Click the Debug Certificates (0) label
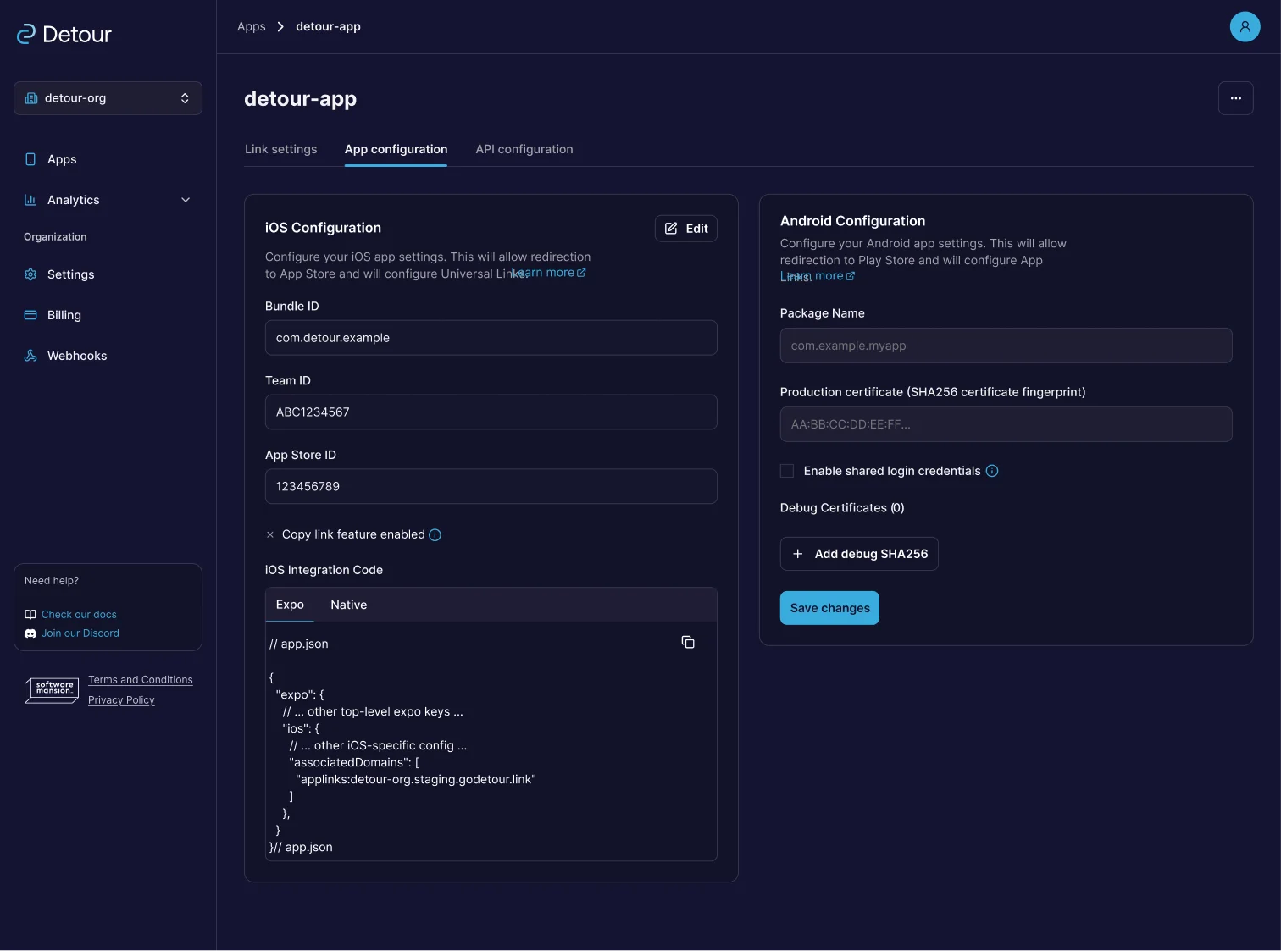Screen dimensions: 1281x951 (x=842, y=508)
